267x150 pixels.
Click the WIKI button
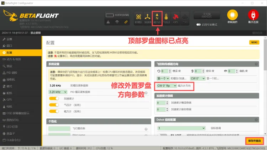pos(254,42)
